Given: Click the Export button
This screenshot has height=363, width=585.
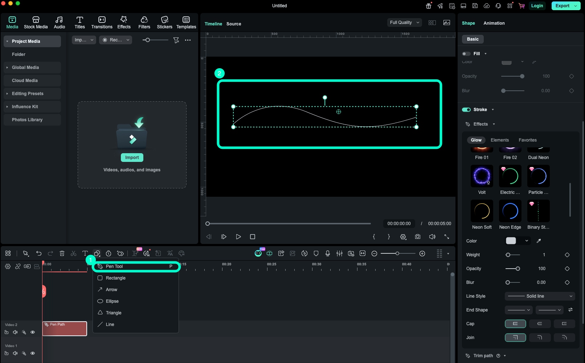Looking at the screenshot, I should [562, 6].
